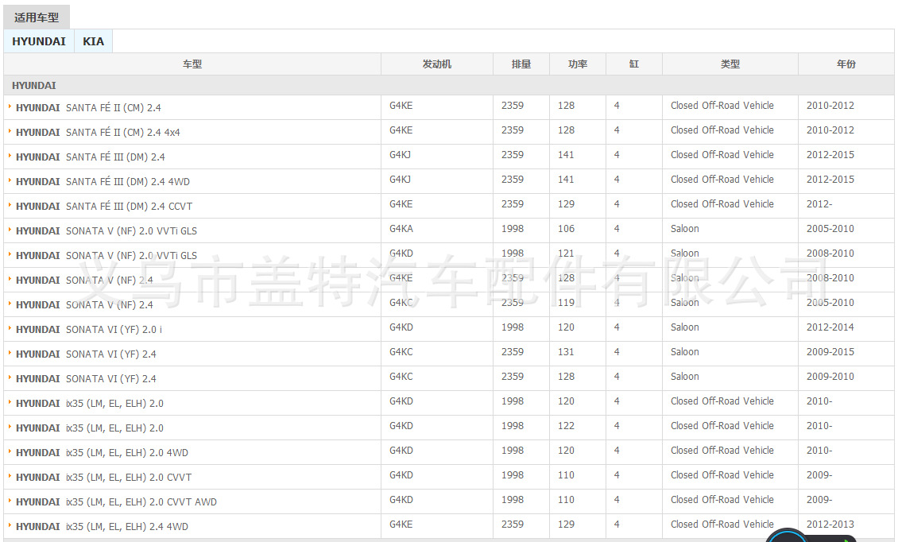
Task: Switch to the HYUNDAI brand tab
Action: point(38,41)
